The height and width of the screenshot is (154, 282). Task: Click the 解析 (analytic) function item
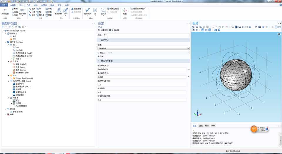pyautogui.click(x=15, y=9)
